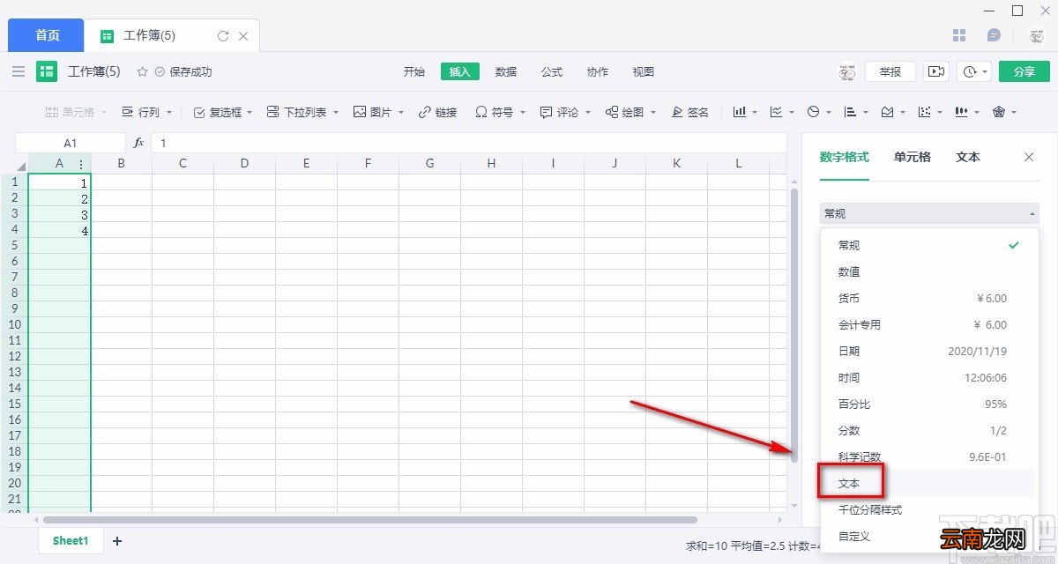
Task: Switch to the 文本 panel tab
Action: click(x=968, y=157)
